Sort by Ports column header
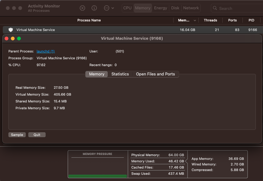The height and width of the screenshot is (181, 263). coord(232,20)
